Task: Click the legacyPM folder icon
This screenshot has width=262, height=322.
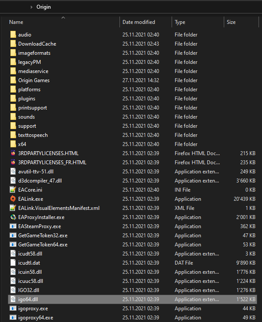Action: (x=13, y=62)
